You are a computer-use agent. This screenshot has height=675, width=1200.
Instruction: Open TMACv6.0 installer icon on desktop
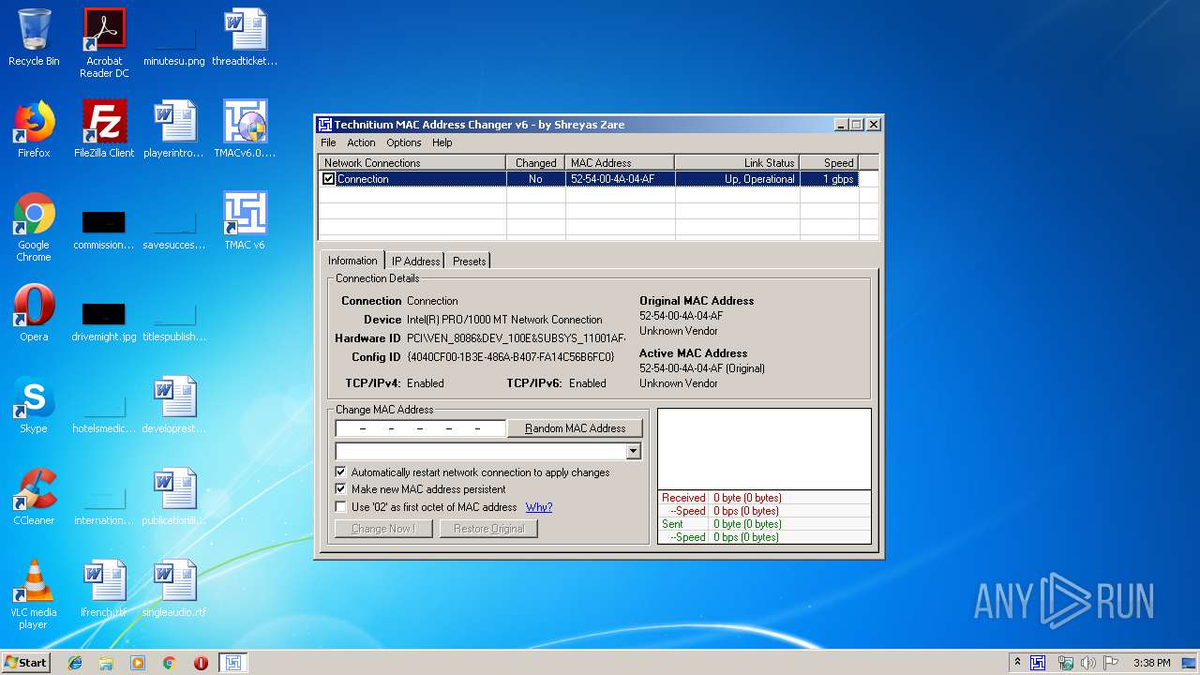pyautogui.click(x=245, y=129)
